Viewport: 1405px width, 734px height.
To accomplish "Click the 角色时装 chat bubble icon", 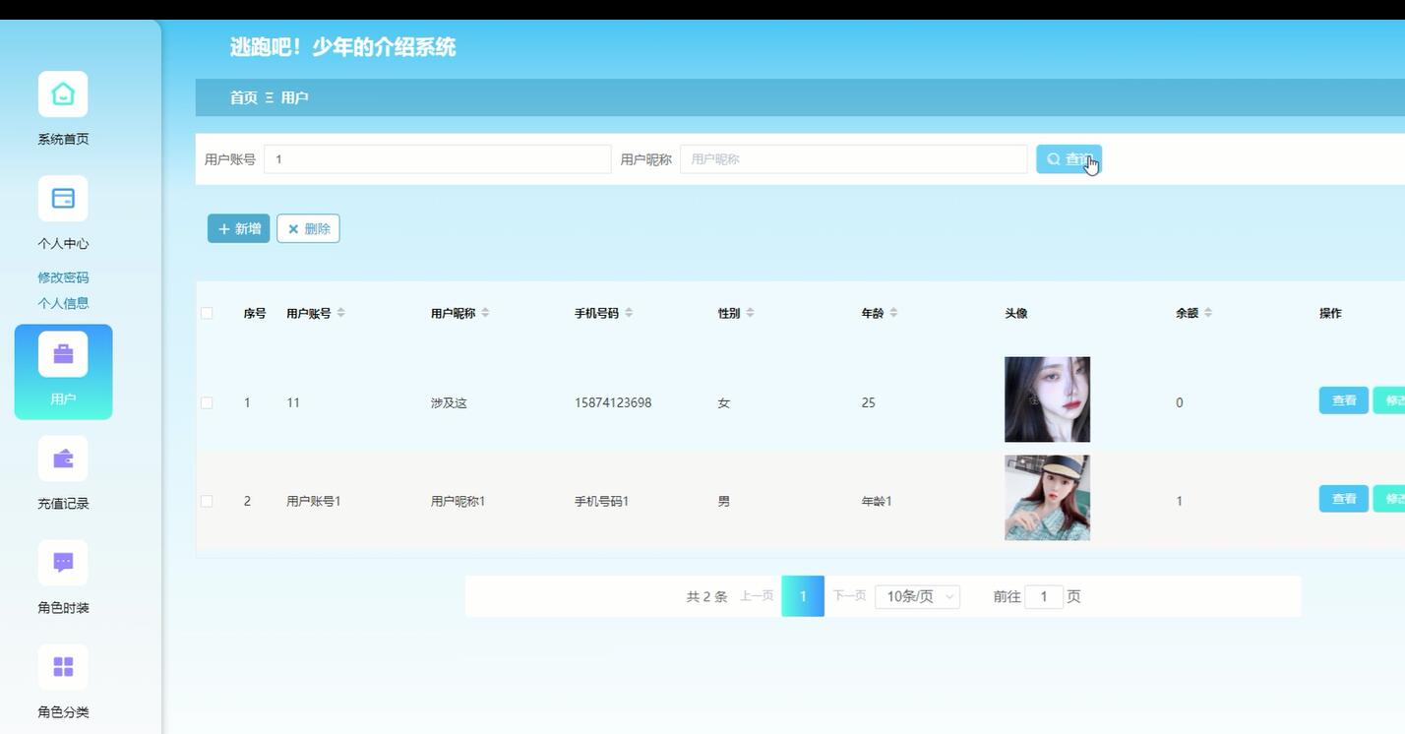I will pyautogui.click(x=62, y=562).
